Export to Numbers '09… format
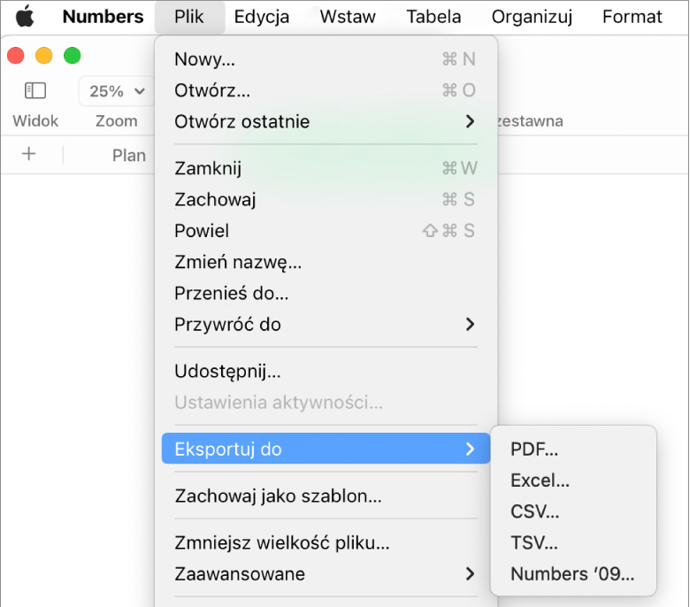 [x=573, y=574]
